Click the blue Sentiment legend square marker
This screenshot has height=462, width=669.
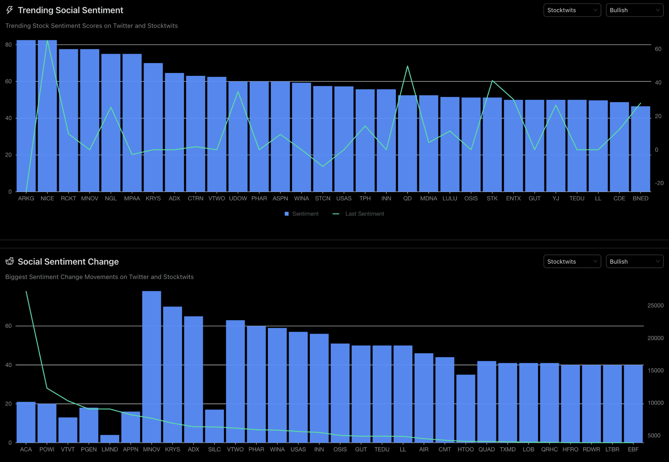coord(286,214)
